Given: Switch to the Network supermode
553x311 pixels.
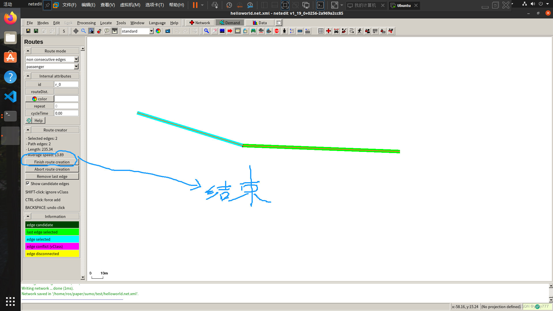Looking at the screenshot, I should (x=200, y=23).
